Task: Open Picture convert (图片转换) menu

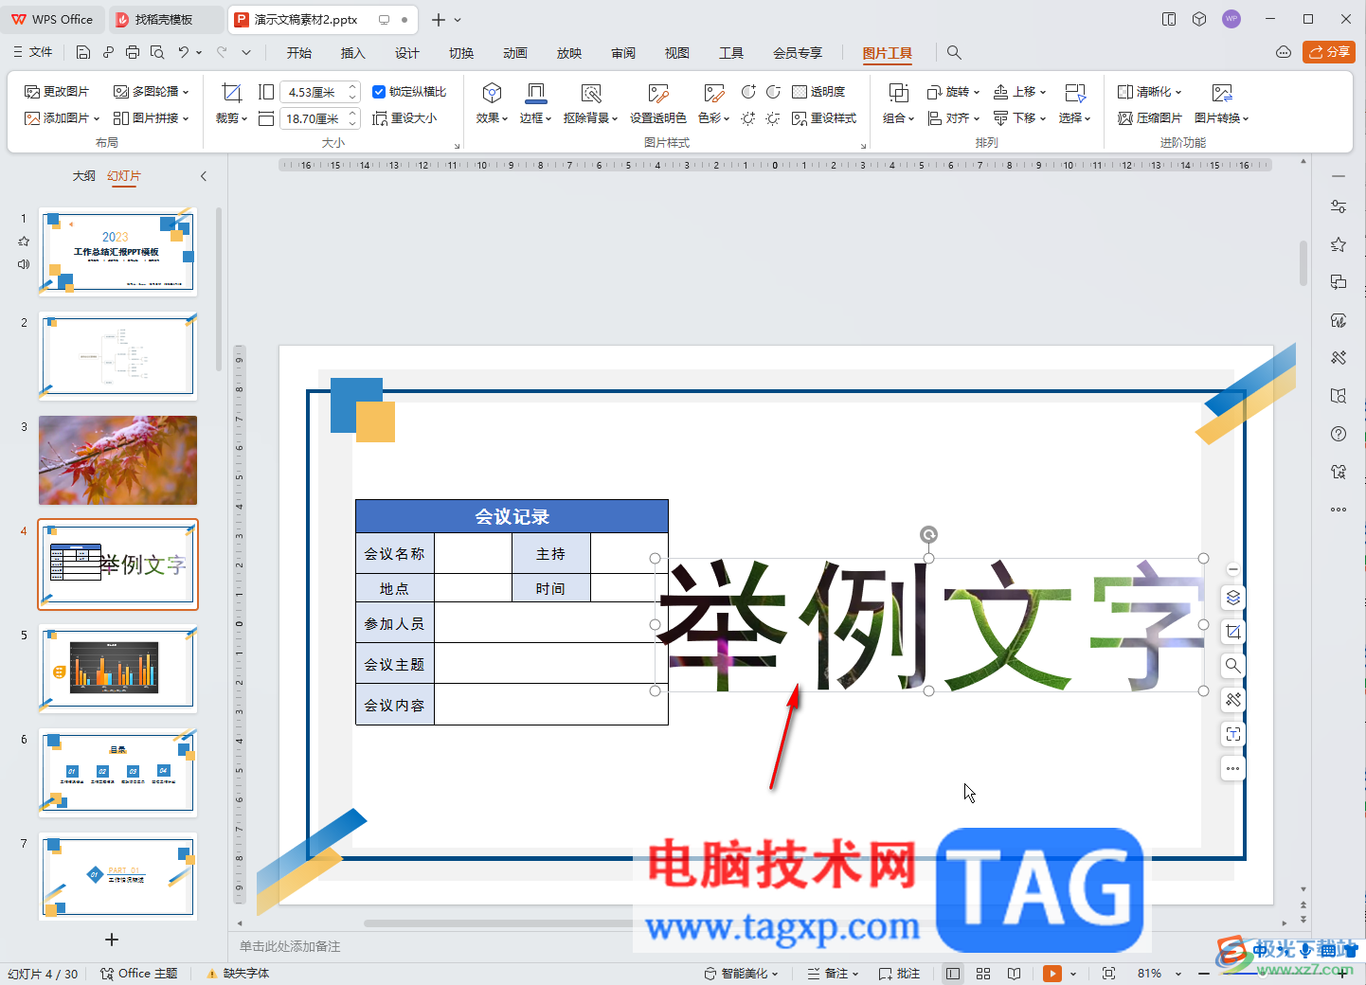Action: 1222,104
